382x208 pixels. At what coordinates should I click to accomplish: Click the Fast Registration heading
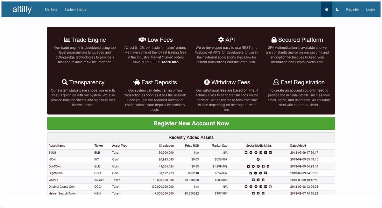point(299,82)
